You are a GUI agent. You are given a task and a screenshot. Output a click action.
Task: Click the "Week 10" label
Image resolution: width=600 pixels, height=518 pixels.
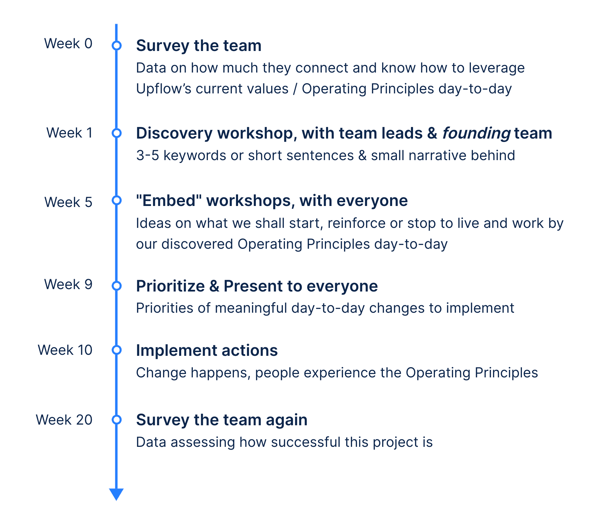[65, 350]
